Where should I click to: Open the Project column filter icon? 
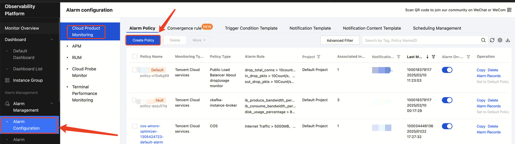click(x=318, y=57)
